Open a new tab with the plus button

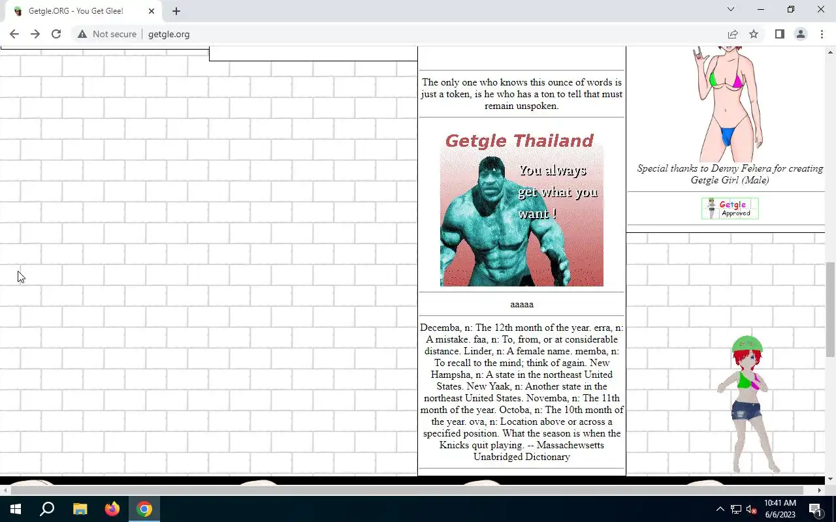tap(176, 11)
